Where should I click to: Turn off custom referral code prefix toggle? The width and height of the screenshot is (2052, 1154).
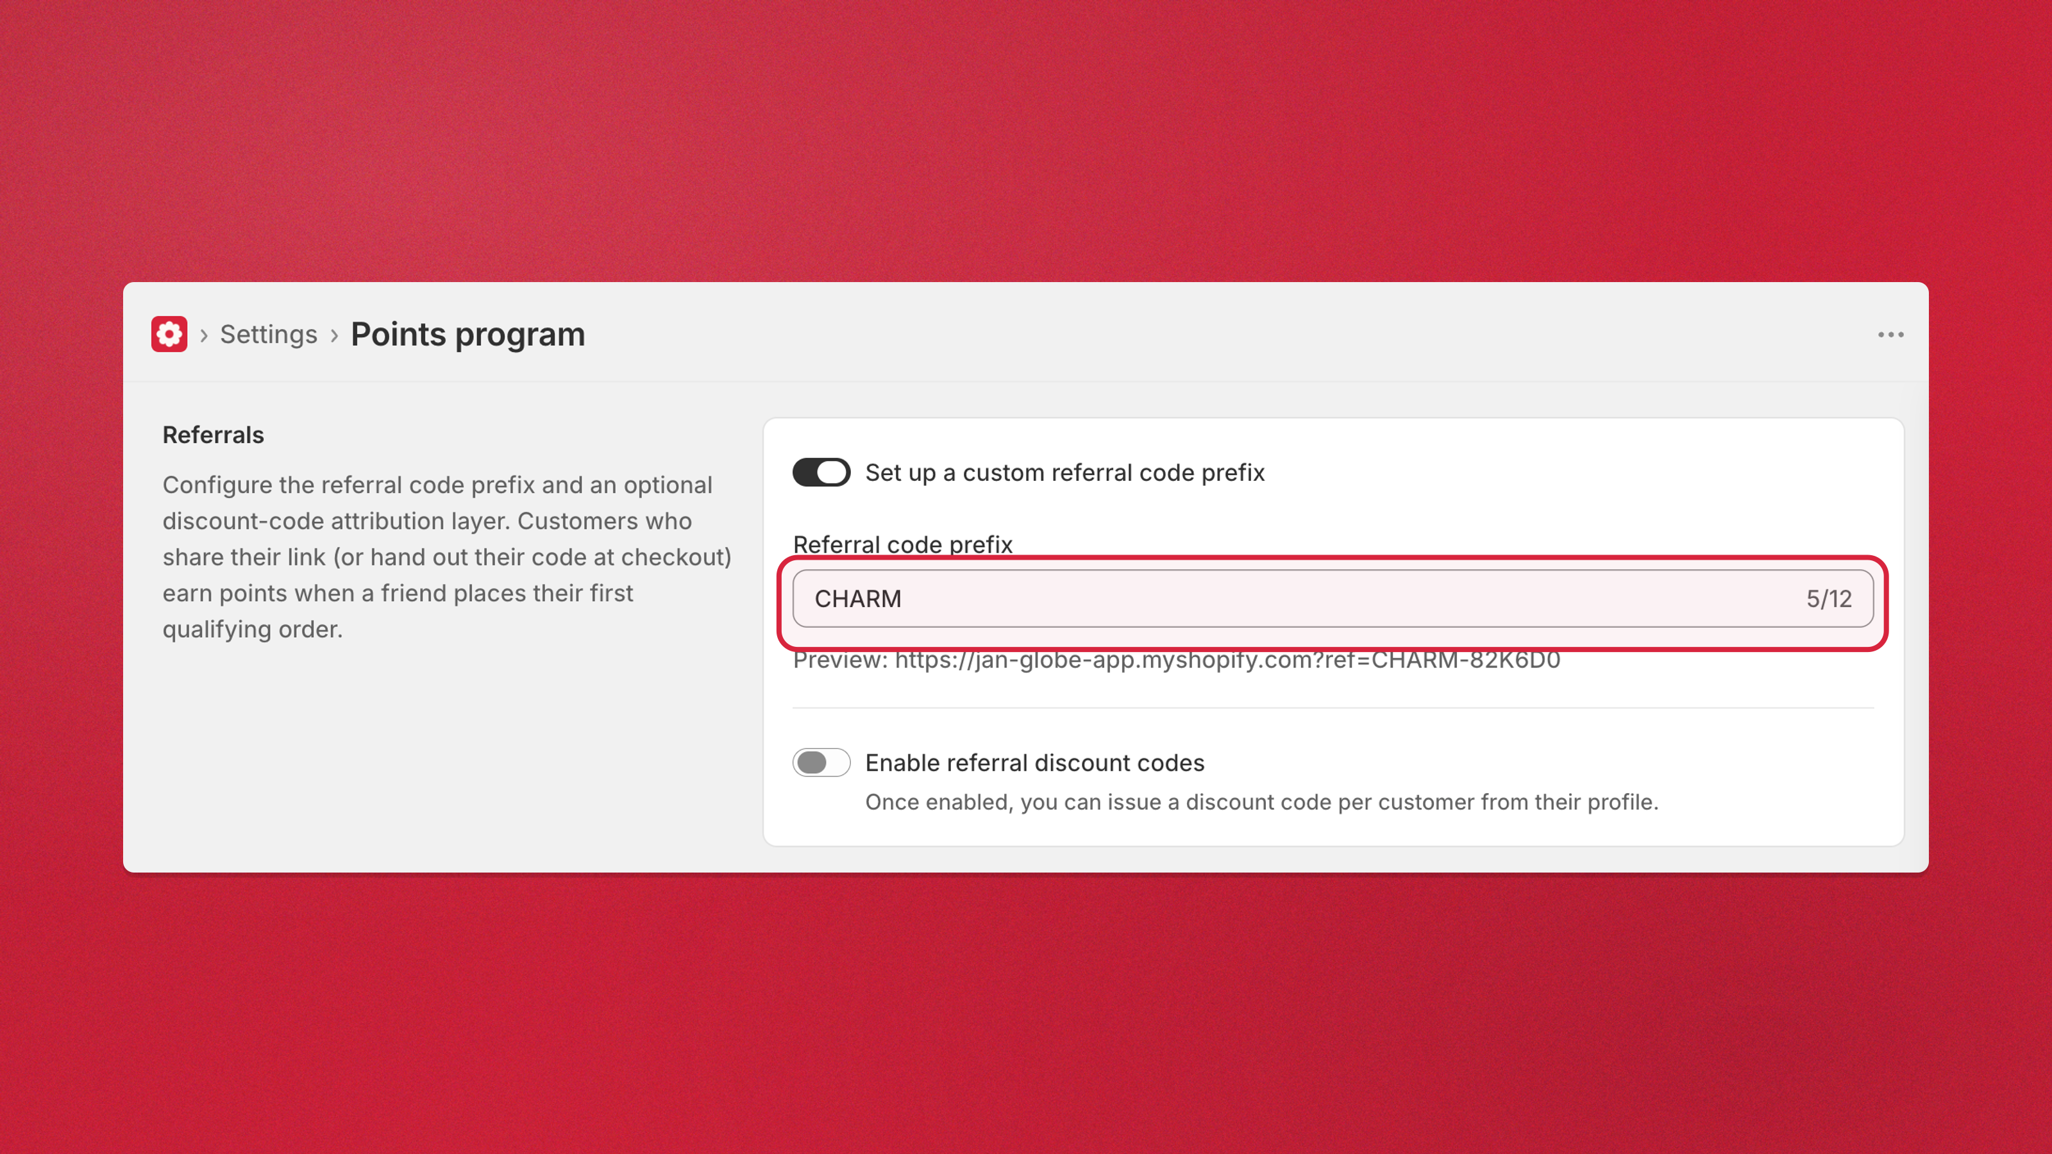click(821, 472)
